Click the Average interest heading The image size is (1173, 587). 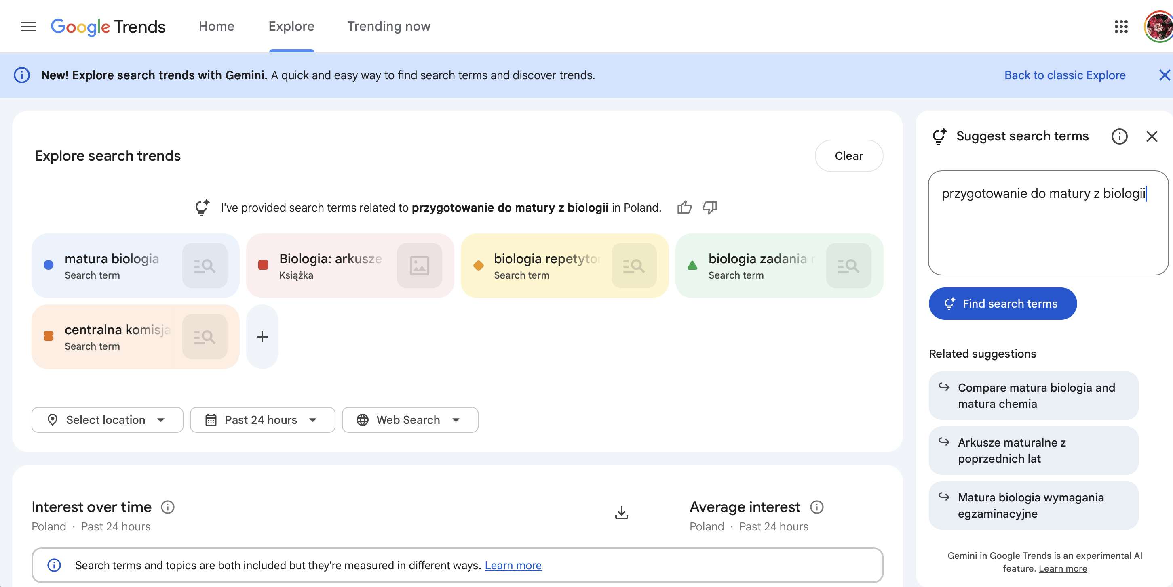point(745,507)
